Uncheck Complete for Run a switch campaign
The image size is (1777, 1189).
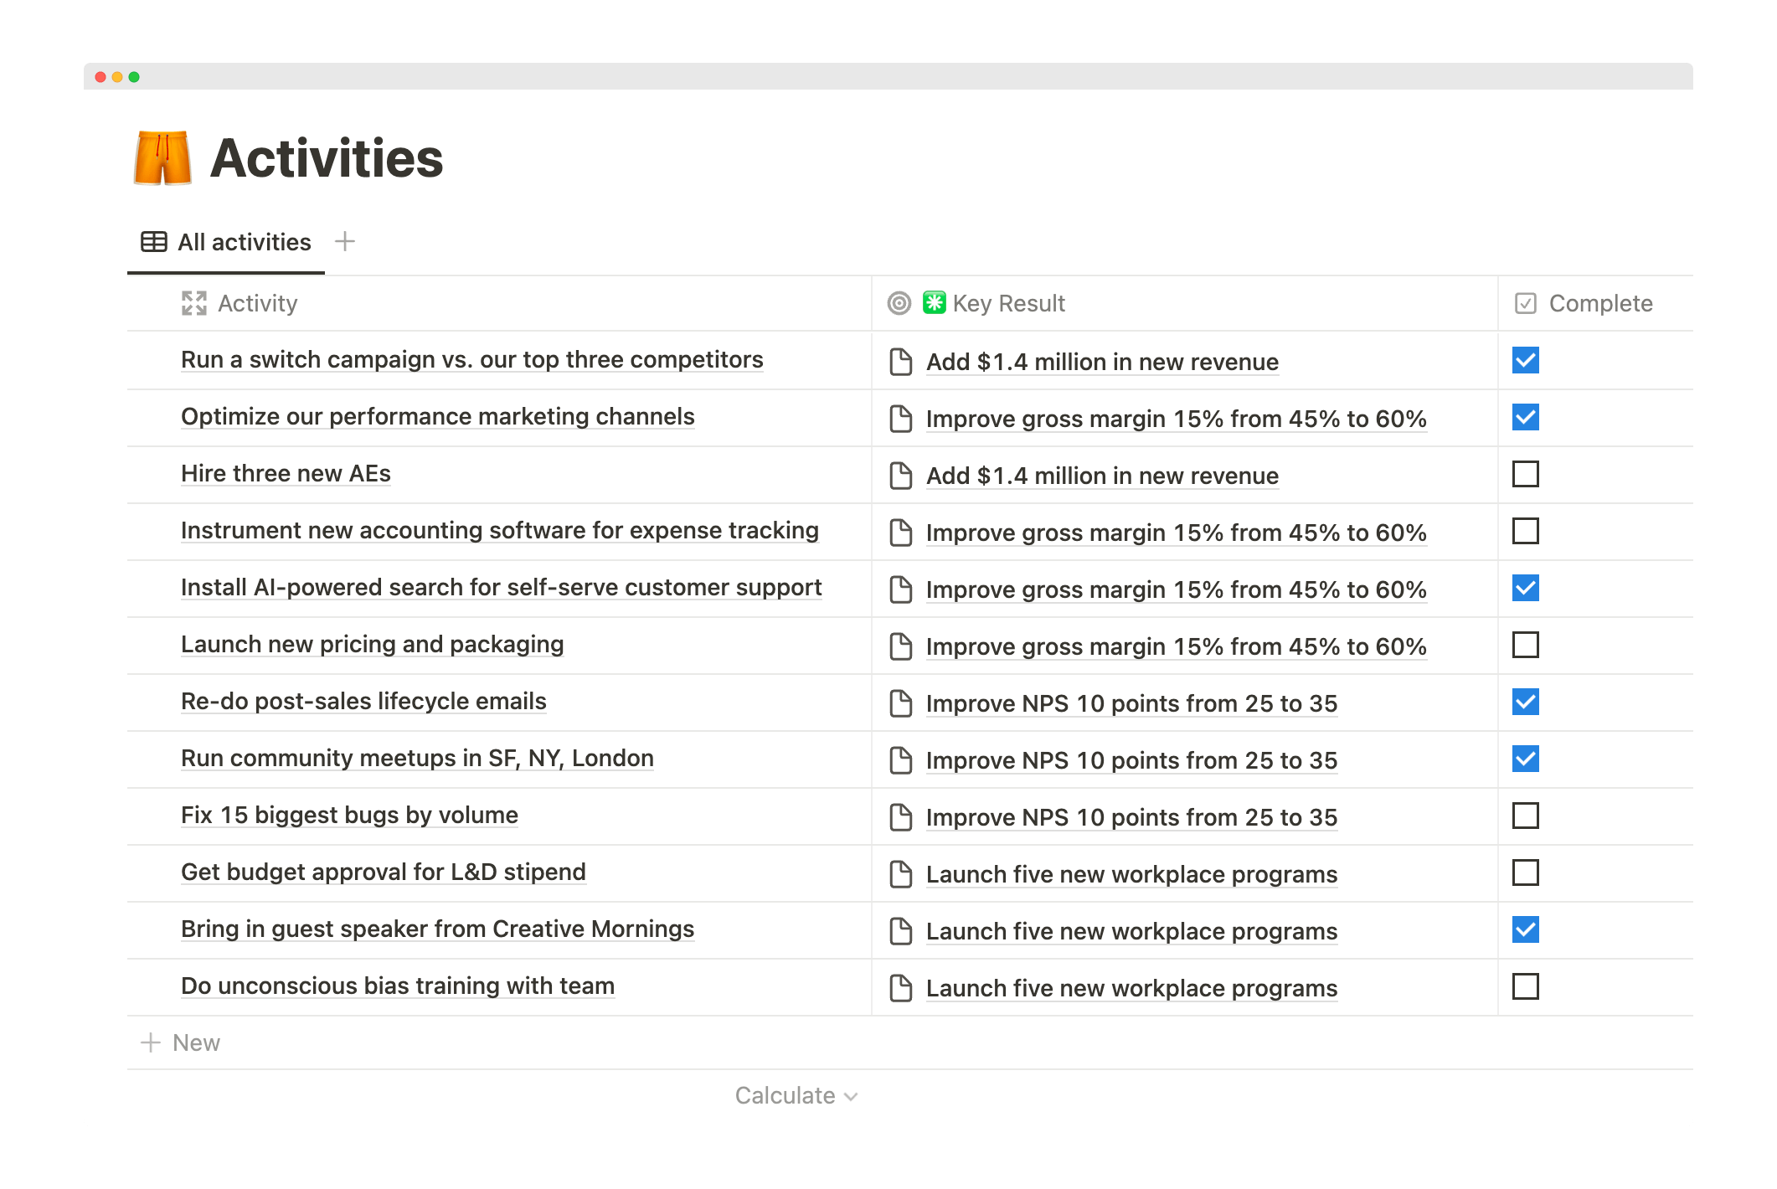coord(1526,360)
